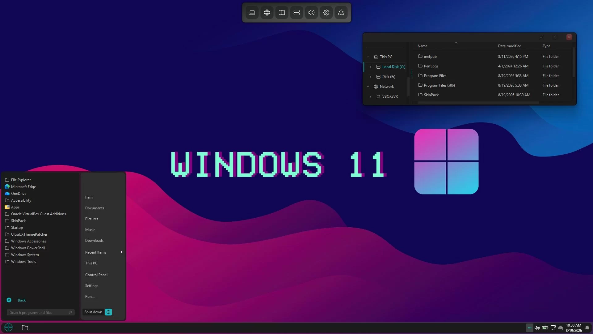Open the Run... dialog

click(90, 297)
